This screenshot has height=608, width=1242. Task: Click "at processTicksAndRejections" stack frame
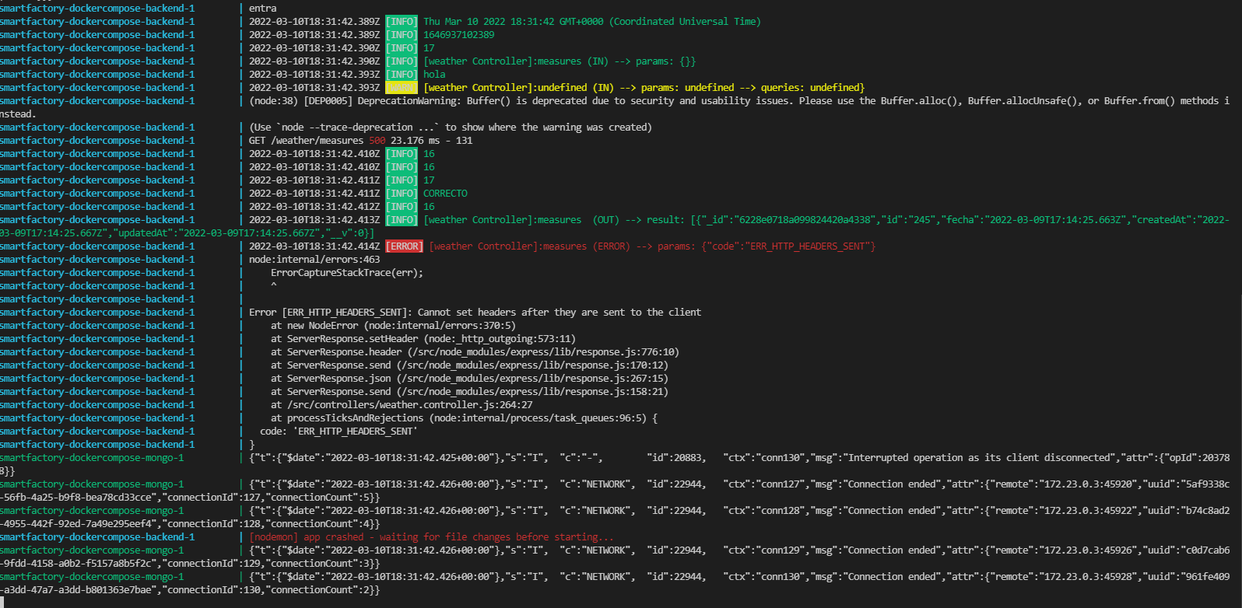tap(464, 418)
